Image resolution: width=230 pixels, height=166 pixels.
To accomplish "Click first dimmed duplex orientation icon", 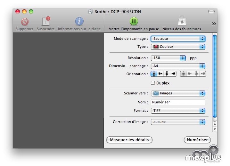I will coord(183,74).
